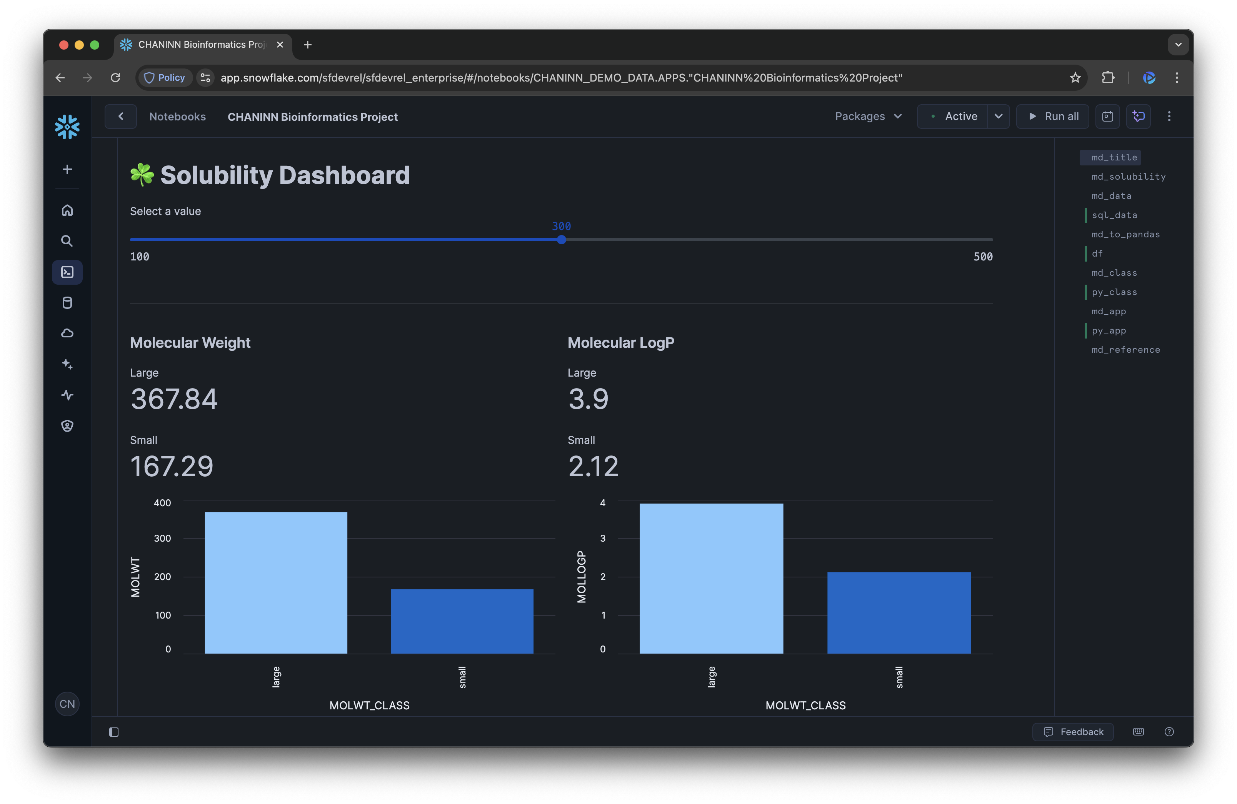This screenshot has height=804, width=1237.
Task: Click the Notebooks breadcrumb link
Action: click(177, 117)
